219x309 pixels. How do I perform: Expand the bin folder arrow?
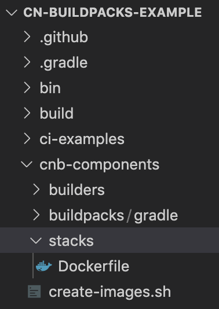pos(27,88)
